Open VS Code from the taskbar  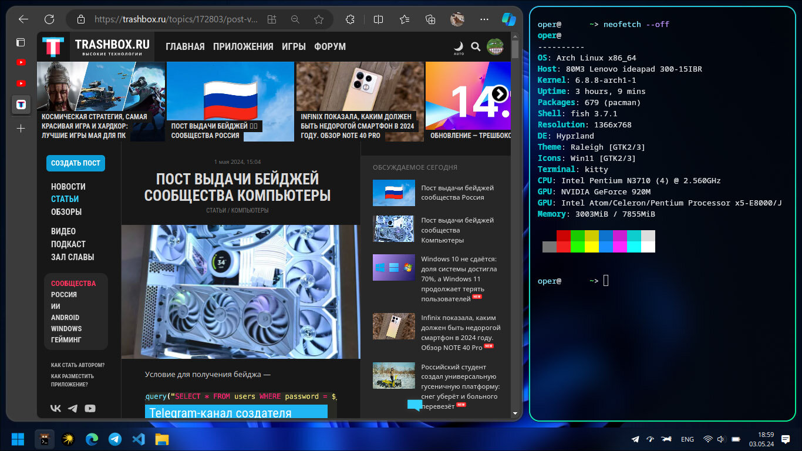139,439
